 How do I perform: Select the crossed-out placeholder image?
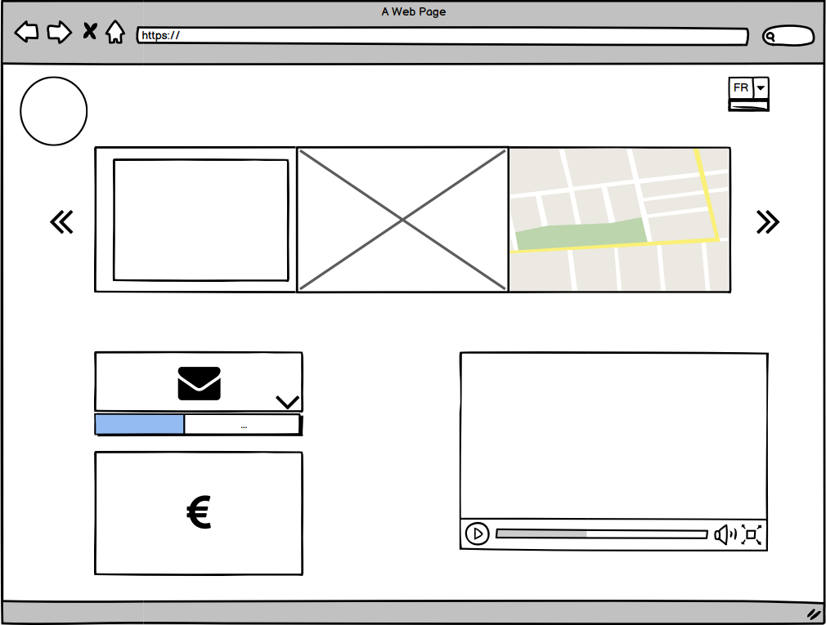[402, 219]
